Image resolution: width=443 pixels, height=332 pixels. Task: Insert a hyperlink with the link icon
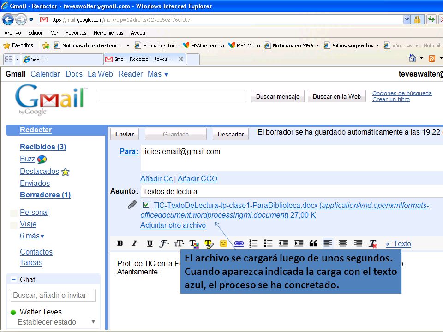point(239,243)
